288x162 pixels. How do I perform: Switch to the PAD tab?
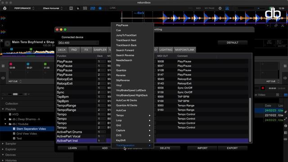[74, 50]
